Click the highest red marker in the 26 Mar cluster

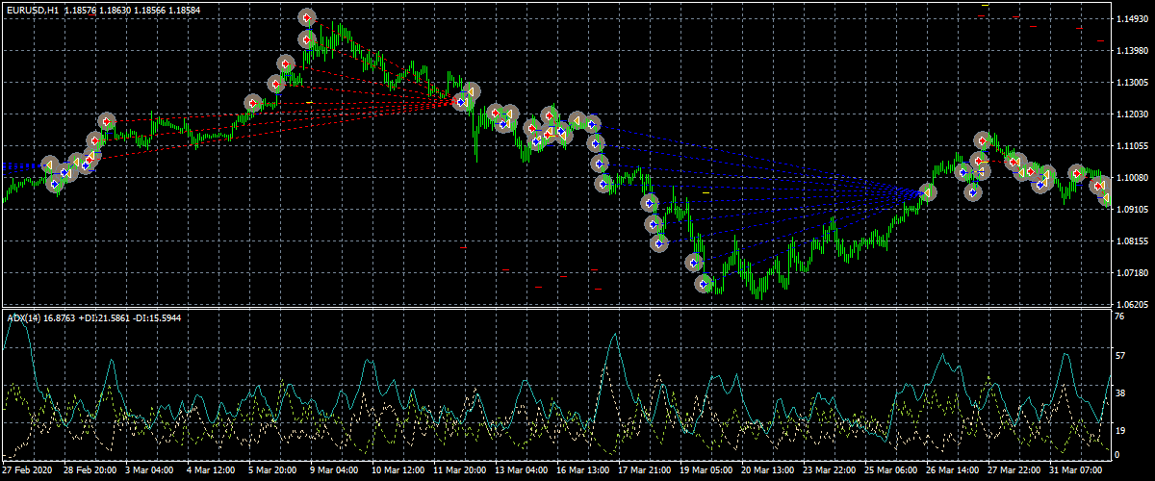[x=983, y=141]
